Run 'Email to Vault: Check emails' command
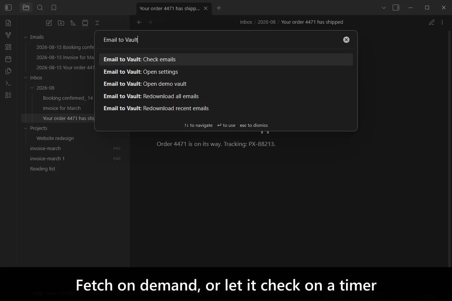Viewport: 452px width, 301px height. [x=226, y=59]
